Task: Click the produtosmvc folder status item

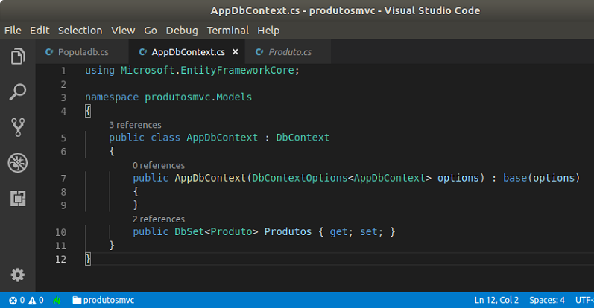Action: click(104, 301)
